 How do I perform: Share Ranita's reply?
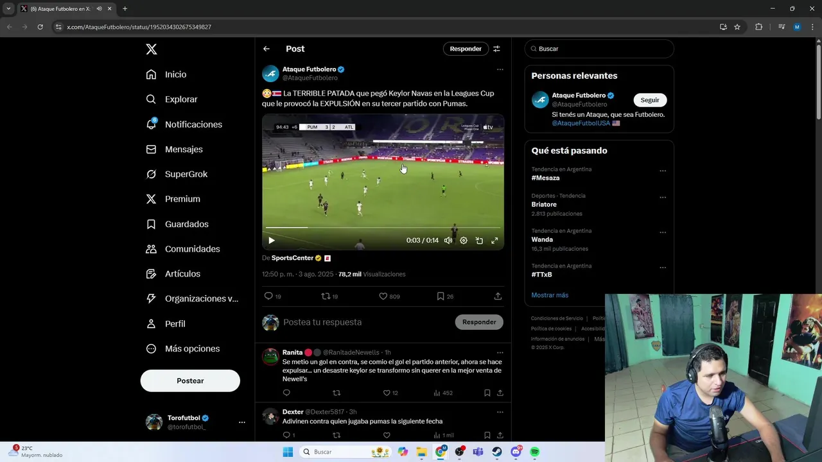(500, 393)
